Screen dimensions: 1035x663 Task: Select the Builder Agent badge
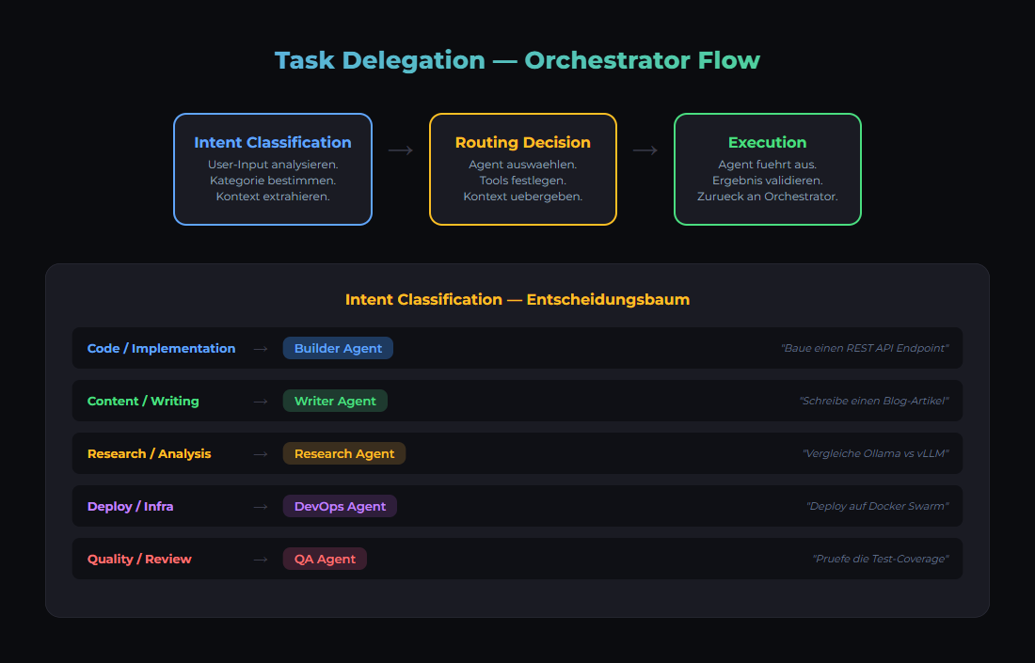(338, 348)
